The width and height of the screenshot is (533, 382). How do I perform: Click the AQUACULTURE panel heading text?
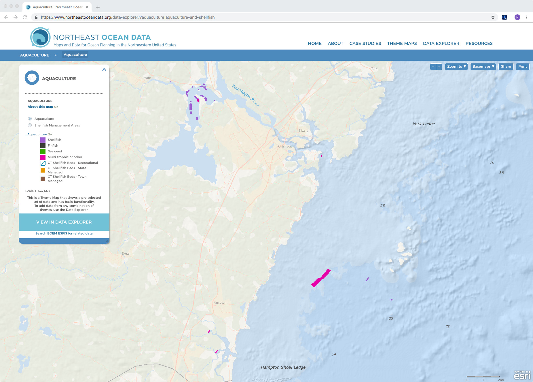click(x=59, y=79)
